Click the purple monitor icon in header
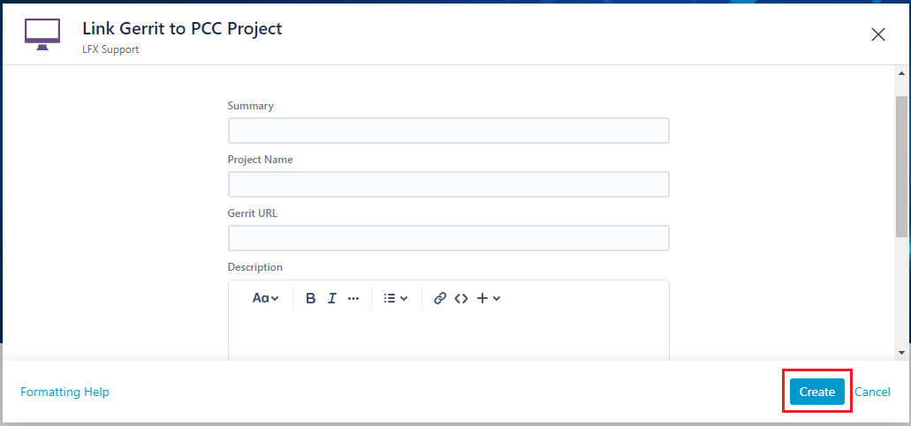 pyautogui.click(x=42, y=34)
